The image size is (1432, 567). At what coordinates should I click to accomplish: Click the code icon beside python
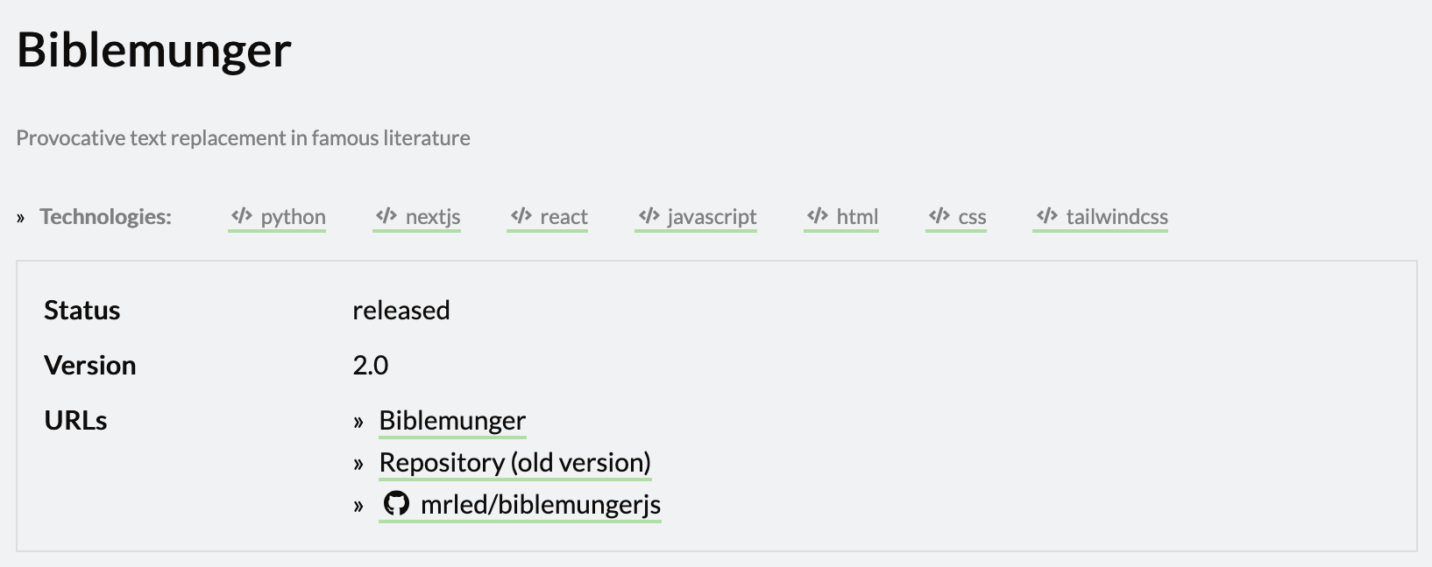coord(241,216)
